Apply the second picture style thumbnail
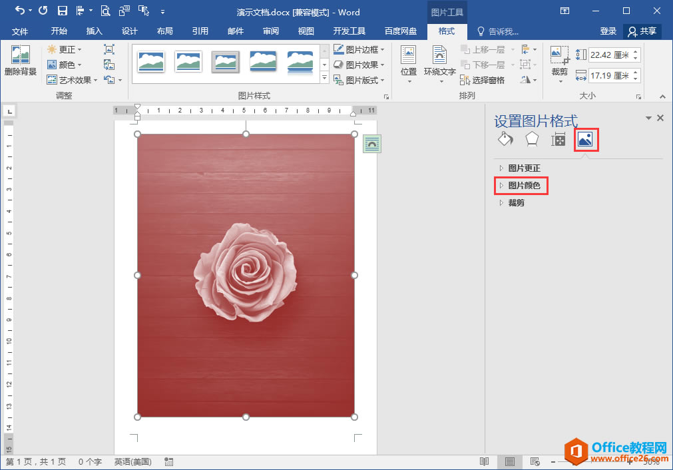The image size is (673, 470). pyautogui.click(x=188, y=61)
